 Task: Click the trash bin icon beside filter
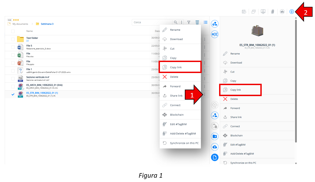[197, 23]
